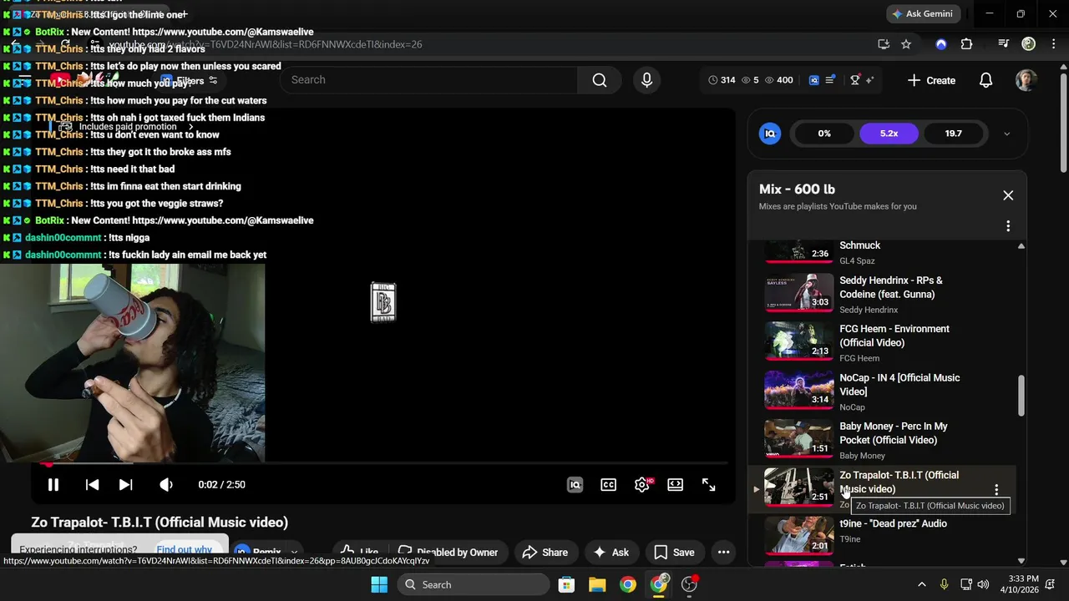Open YouTube account avatar menu
The image size is (1069, 601).
[x=1026, y=80]
